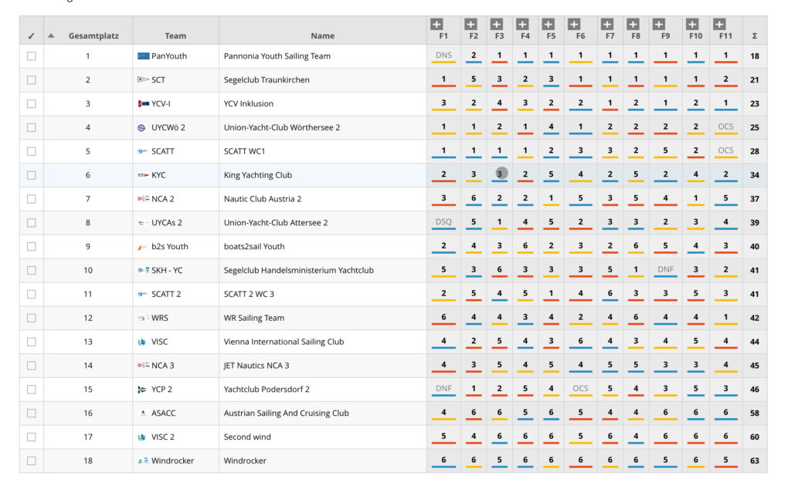Screen dimensions: 791x486
Task: Expand the F10 race column plus icon
Action: [x=693, y=24]
